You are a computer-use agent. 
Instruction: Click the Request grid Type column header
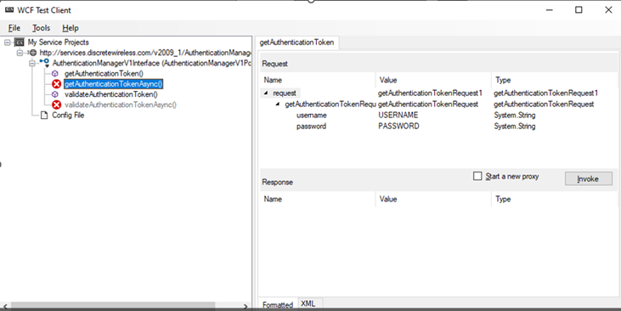click(555, 80)
